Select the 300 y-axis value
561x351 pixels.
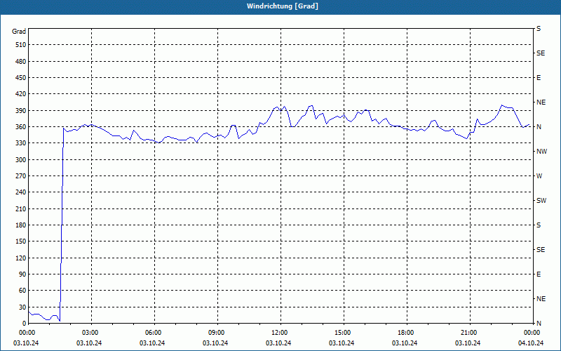coord(21,160)
